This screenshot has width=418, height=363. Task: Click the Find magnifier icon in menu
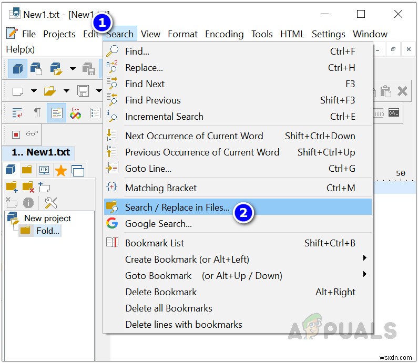112,50
